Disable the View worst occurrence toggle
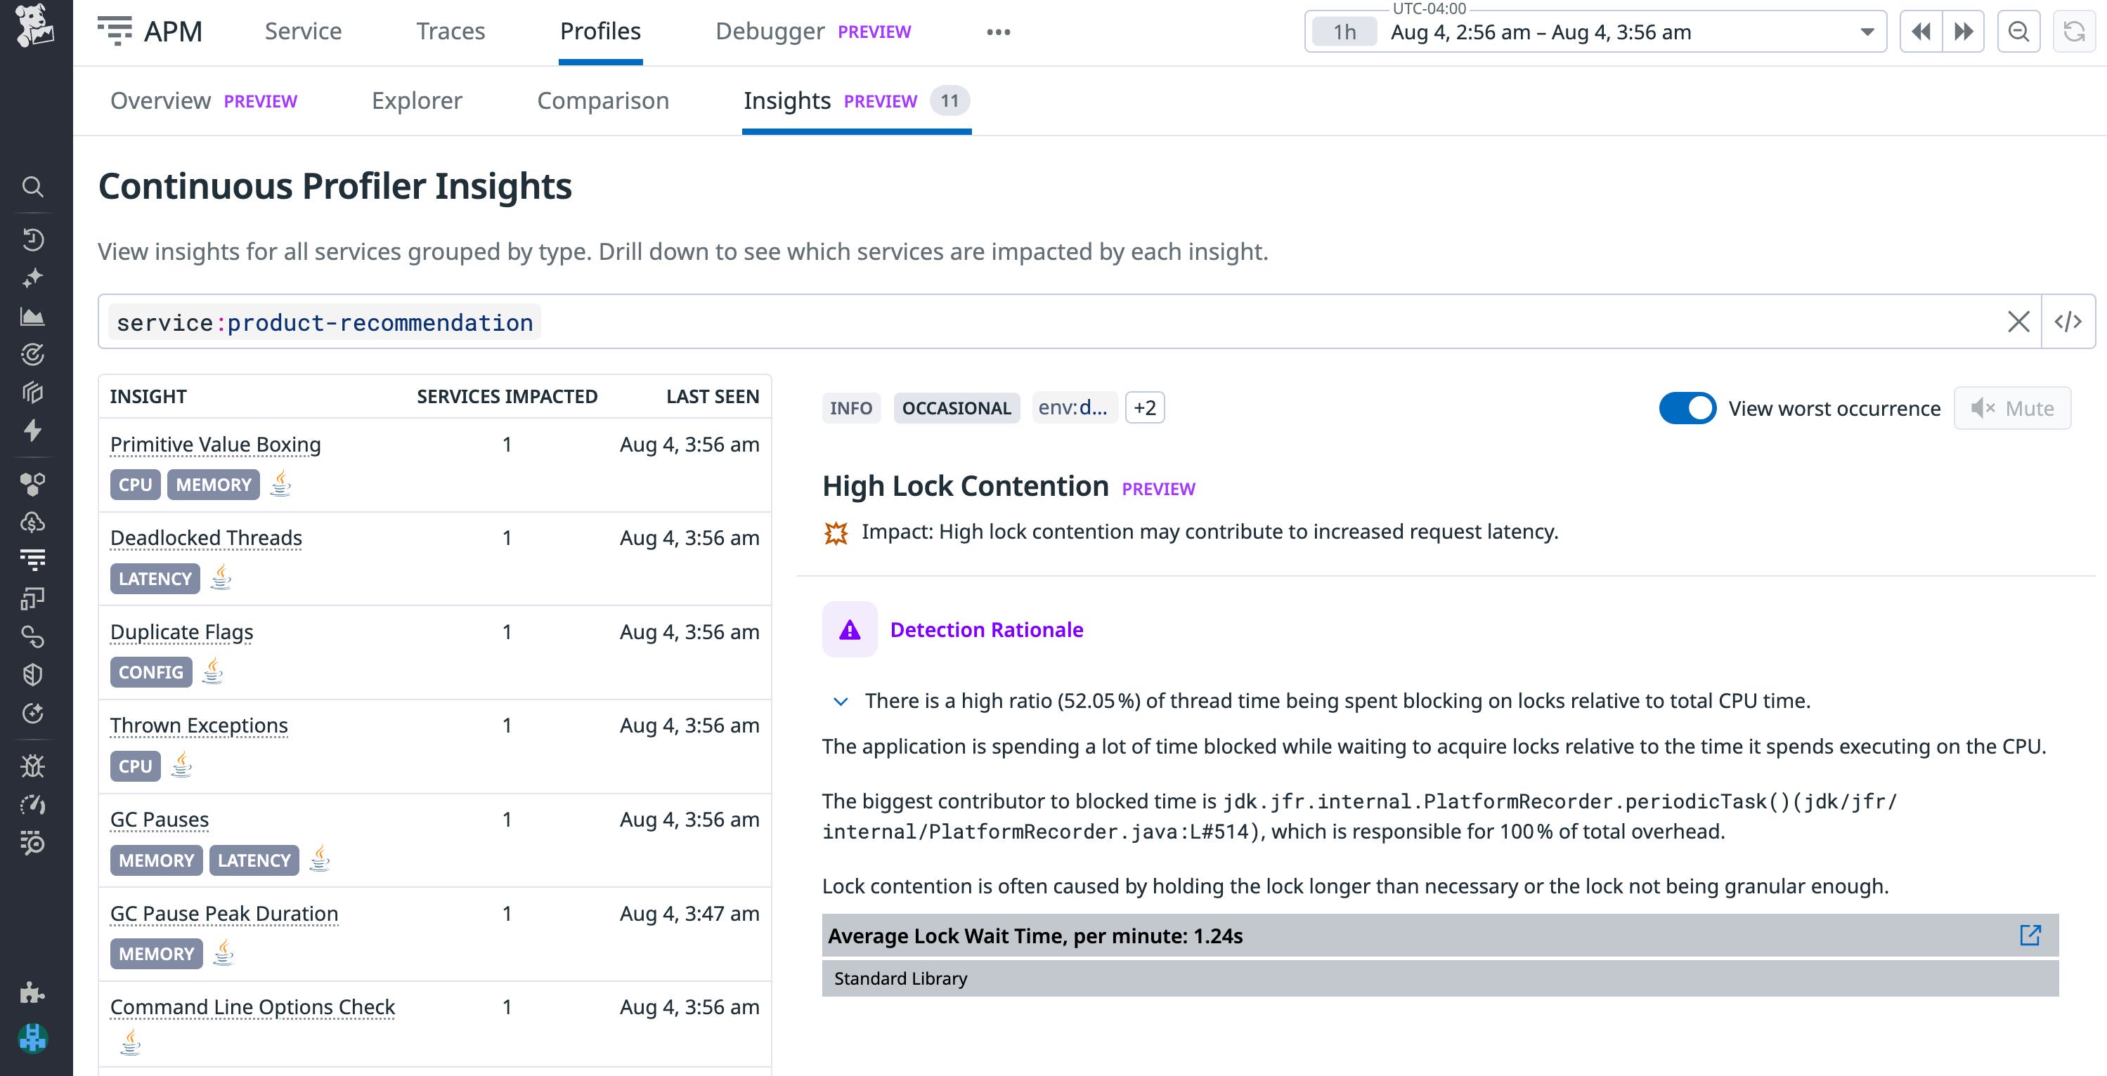Image resolution: width=2107 pixels, height=1076 pixels. (1688, 408)
